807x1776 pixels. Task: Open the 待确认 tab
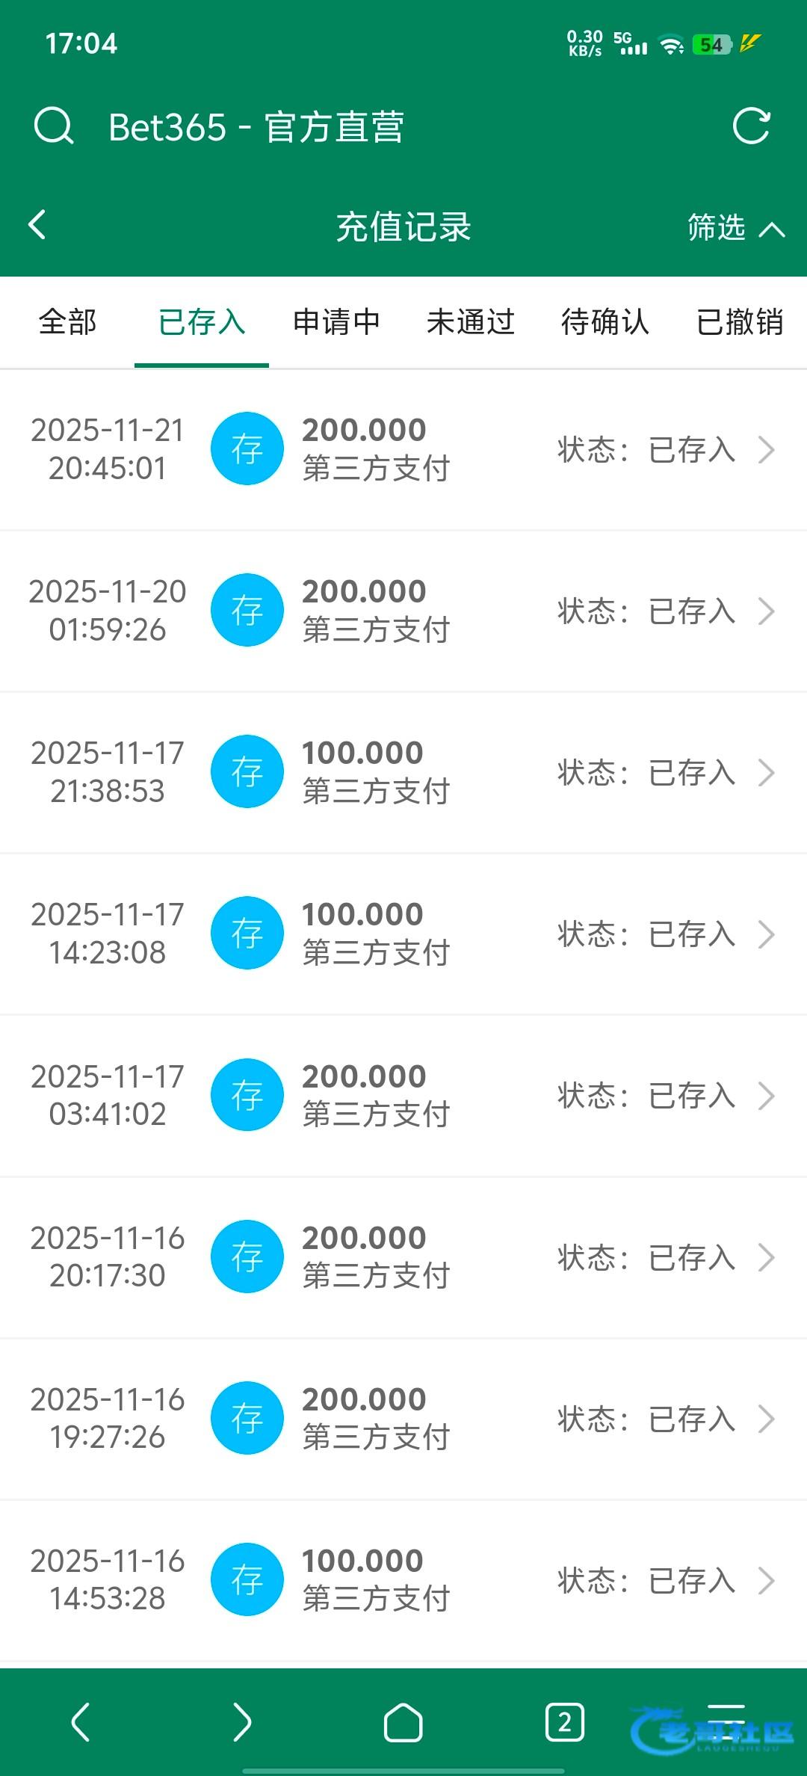(605, 322)
